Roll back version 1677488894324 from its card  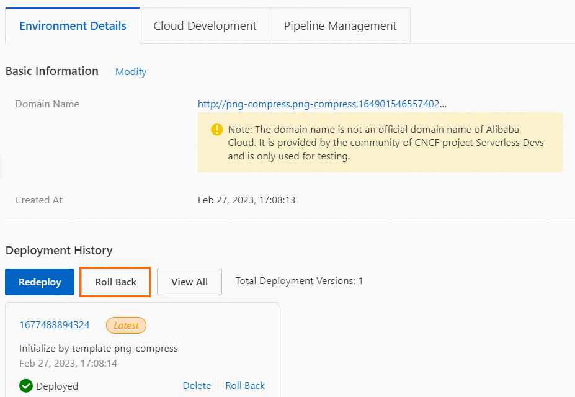tap(245, 385)
